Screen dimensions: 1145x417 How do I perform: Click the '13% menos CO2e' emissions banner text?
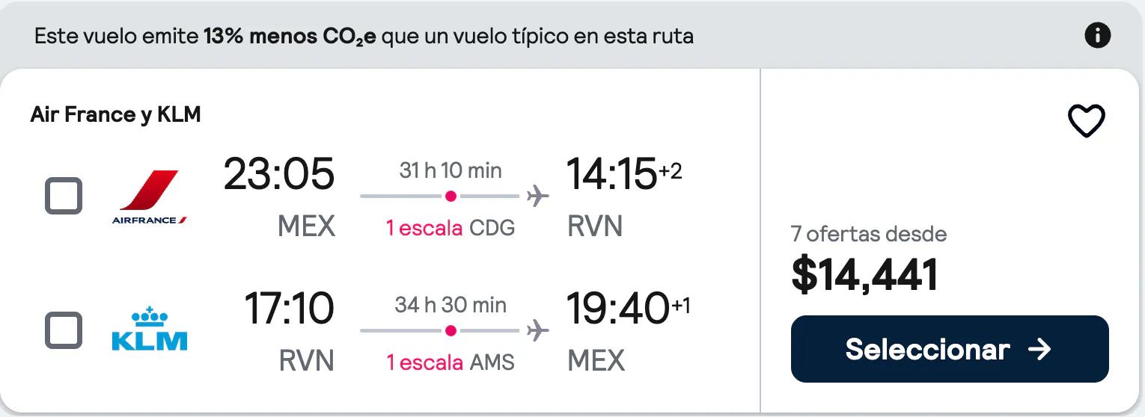point(290,36)
